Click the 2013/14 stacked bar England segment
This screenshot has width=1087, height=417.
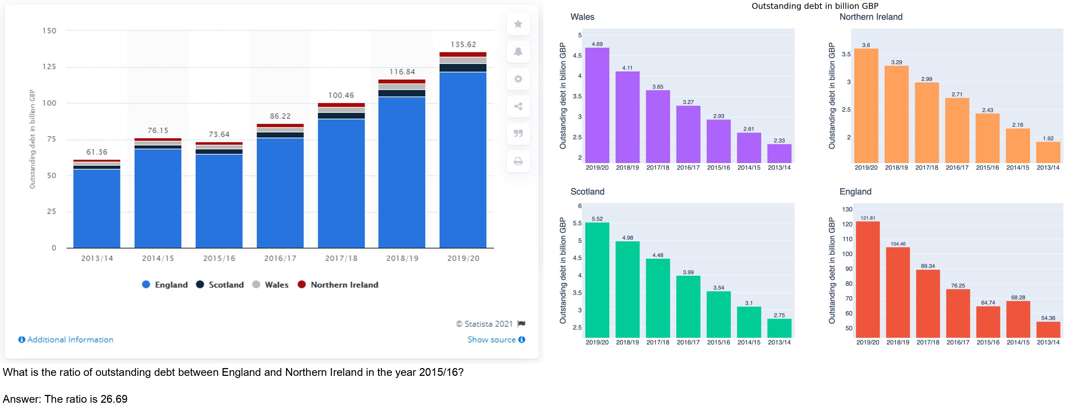[97, 209]
